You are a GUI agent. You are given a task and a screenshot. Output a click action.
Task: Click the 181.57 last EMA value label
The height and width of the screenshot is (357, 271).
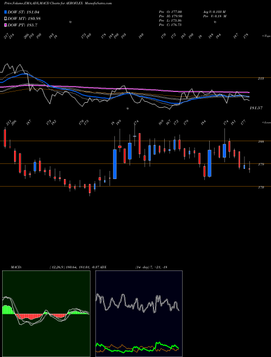click(x=256, y=108)
